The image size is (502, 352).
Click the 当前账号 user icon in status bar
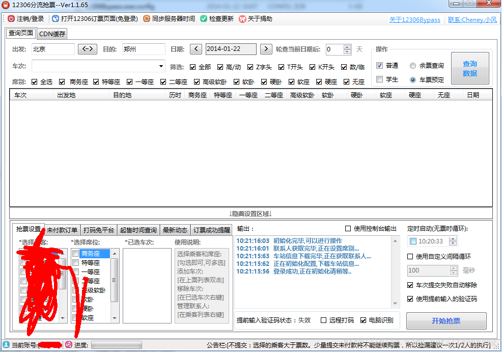tap(6, 345)
